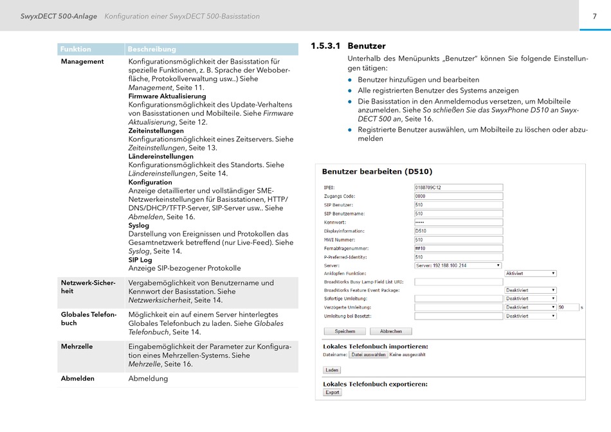611x432 pixels.
Task: Click the Fernabfragenummer input field
Action: 459,248
